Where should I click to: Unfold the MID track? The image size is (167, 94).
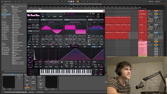140,25
